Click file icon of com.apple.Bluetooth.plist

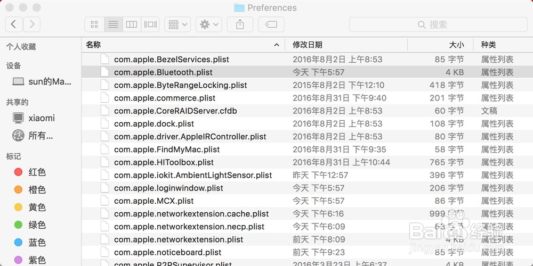pos(104,72)
